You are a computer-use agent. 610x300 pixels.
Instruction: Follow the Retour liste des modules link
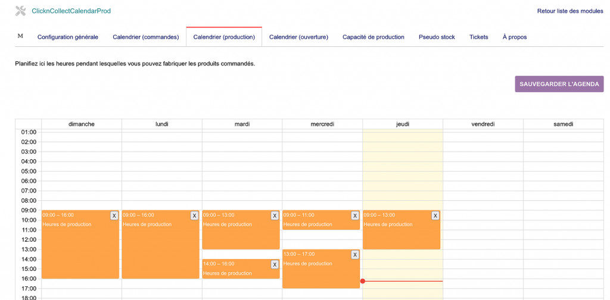click(x=570, y=11)
